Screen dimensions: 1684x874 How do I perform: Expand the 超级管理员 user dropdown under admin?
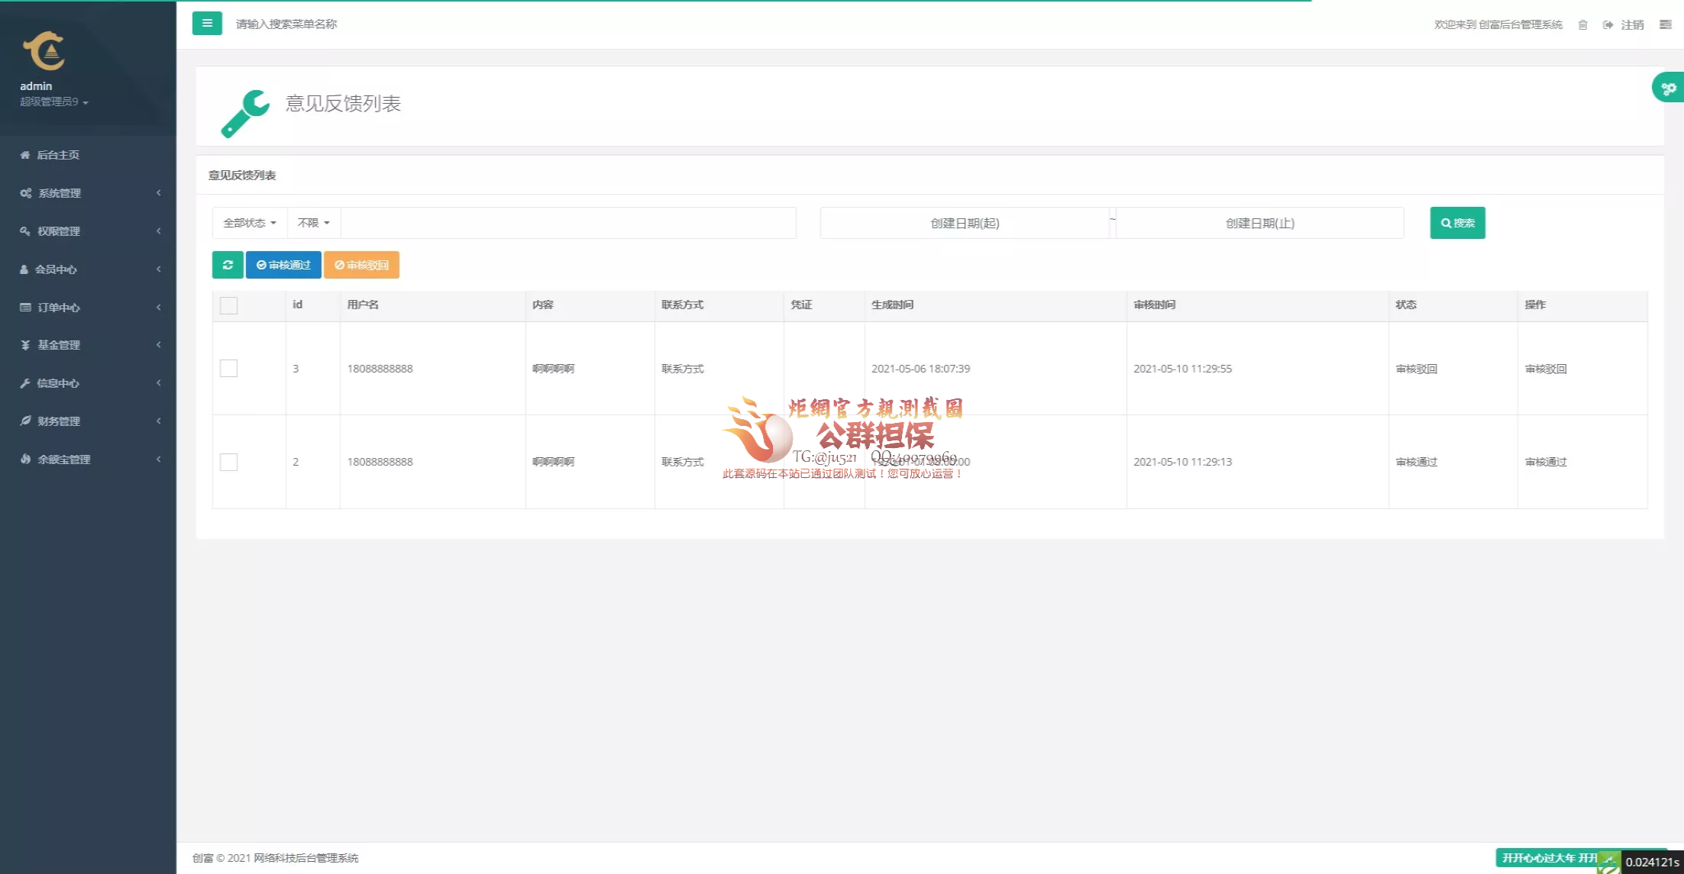[53, 102]
